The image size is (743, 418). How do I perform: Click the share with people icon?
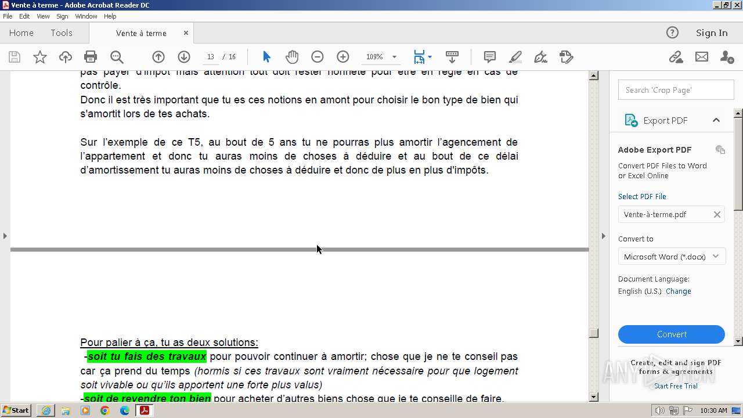tap(727, 57)
